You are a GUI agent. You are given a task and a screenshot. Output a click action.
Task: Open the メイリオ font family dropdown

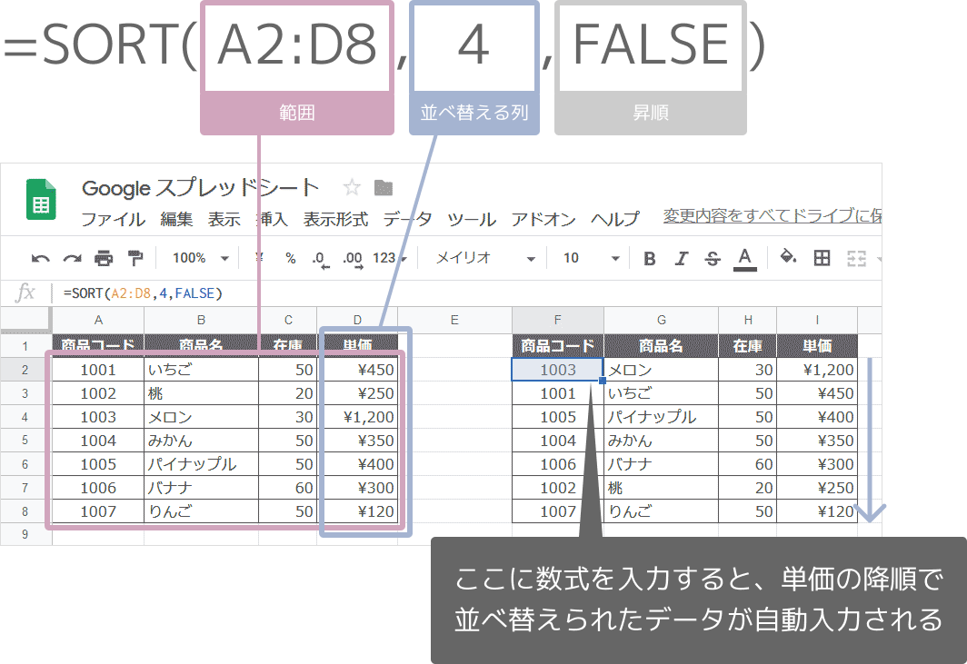click(484, 258)
